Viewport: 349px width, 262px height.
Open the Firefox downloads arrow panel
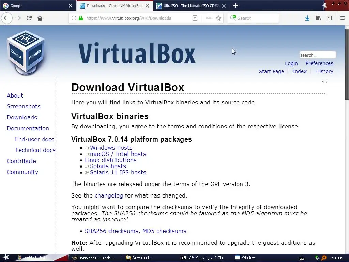[307, 18]
